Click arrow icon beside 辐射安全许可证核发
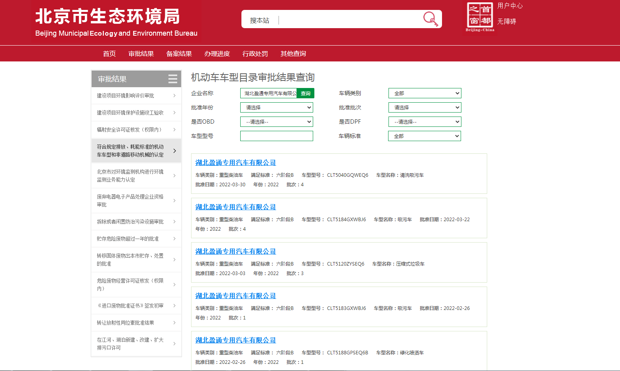 point(174,130)
